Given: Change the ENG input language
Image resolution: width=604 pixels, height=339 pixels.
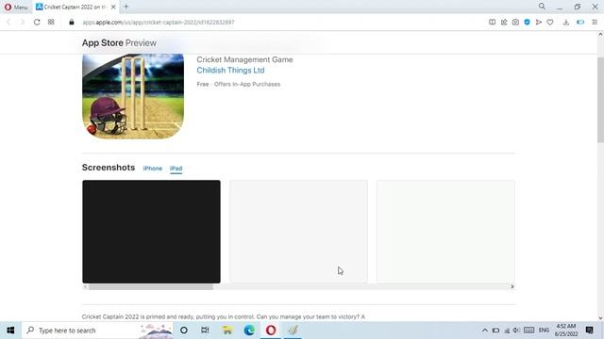Looking at the screenshot, I should (544, 331).
